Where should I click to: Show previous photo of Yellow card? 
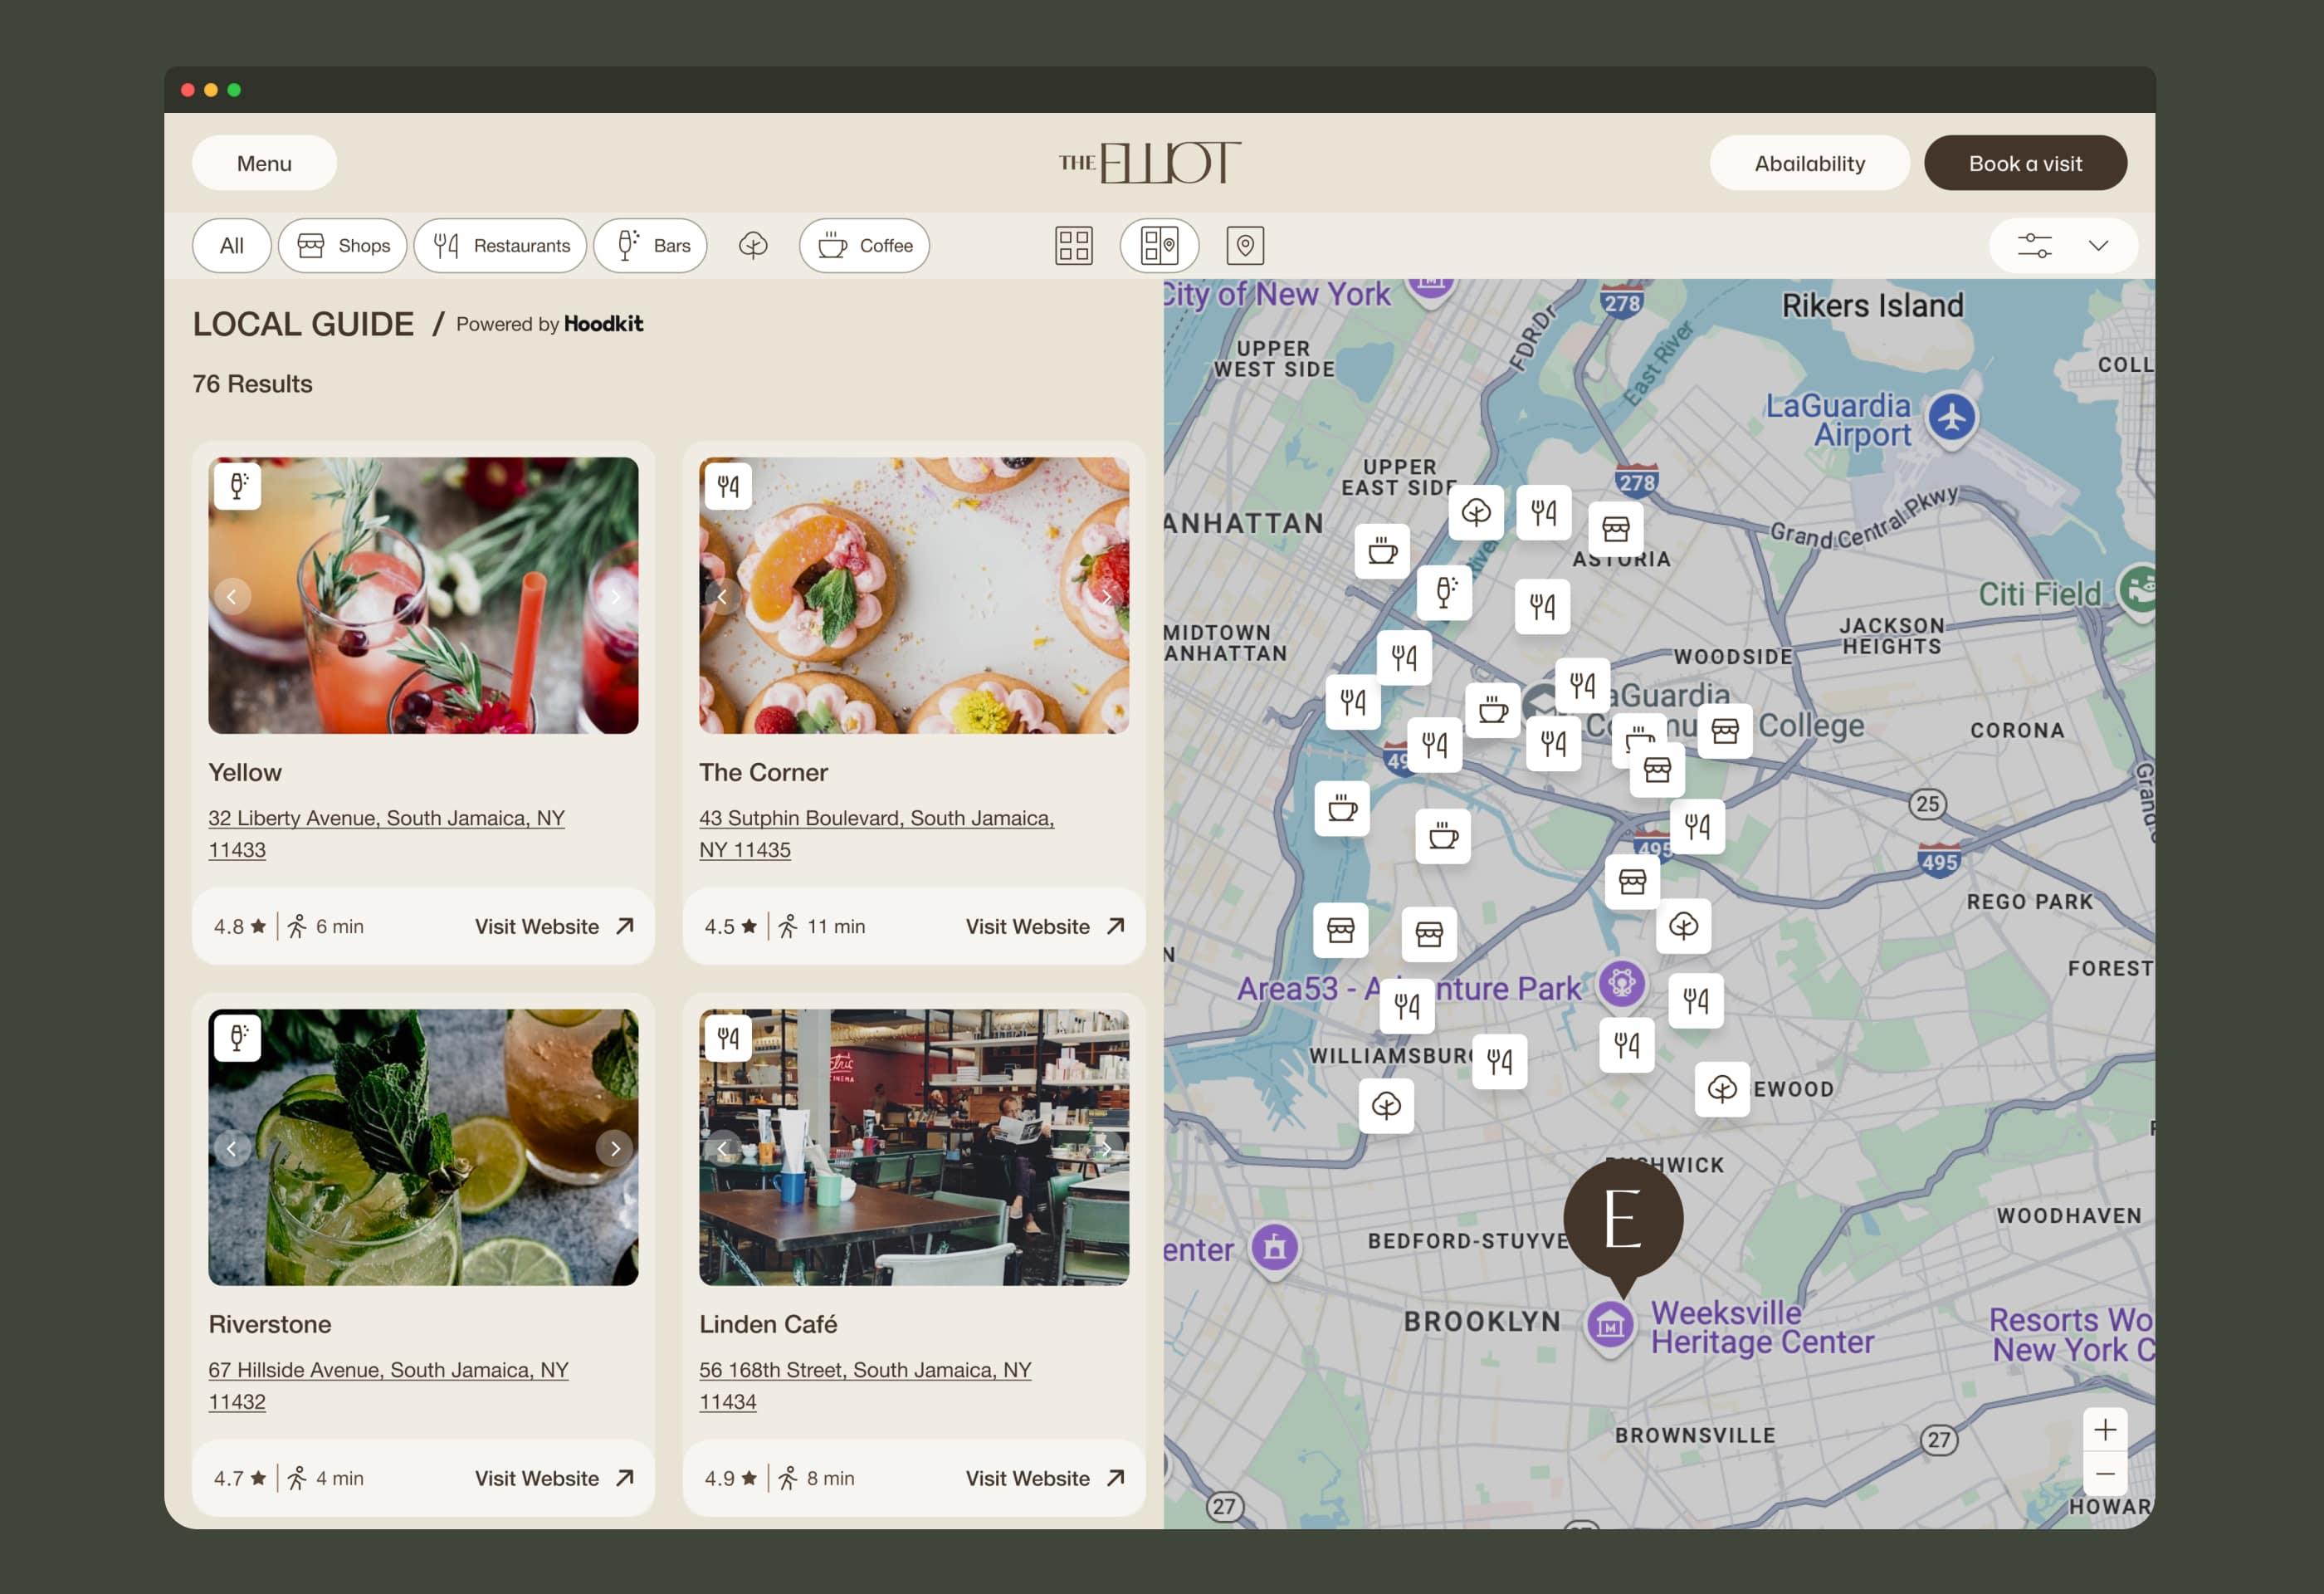pos(232,597)
